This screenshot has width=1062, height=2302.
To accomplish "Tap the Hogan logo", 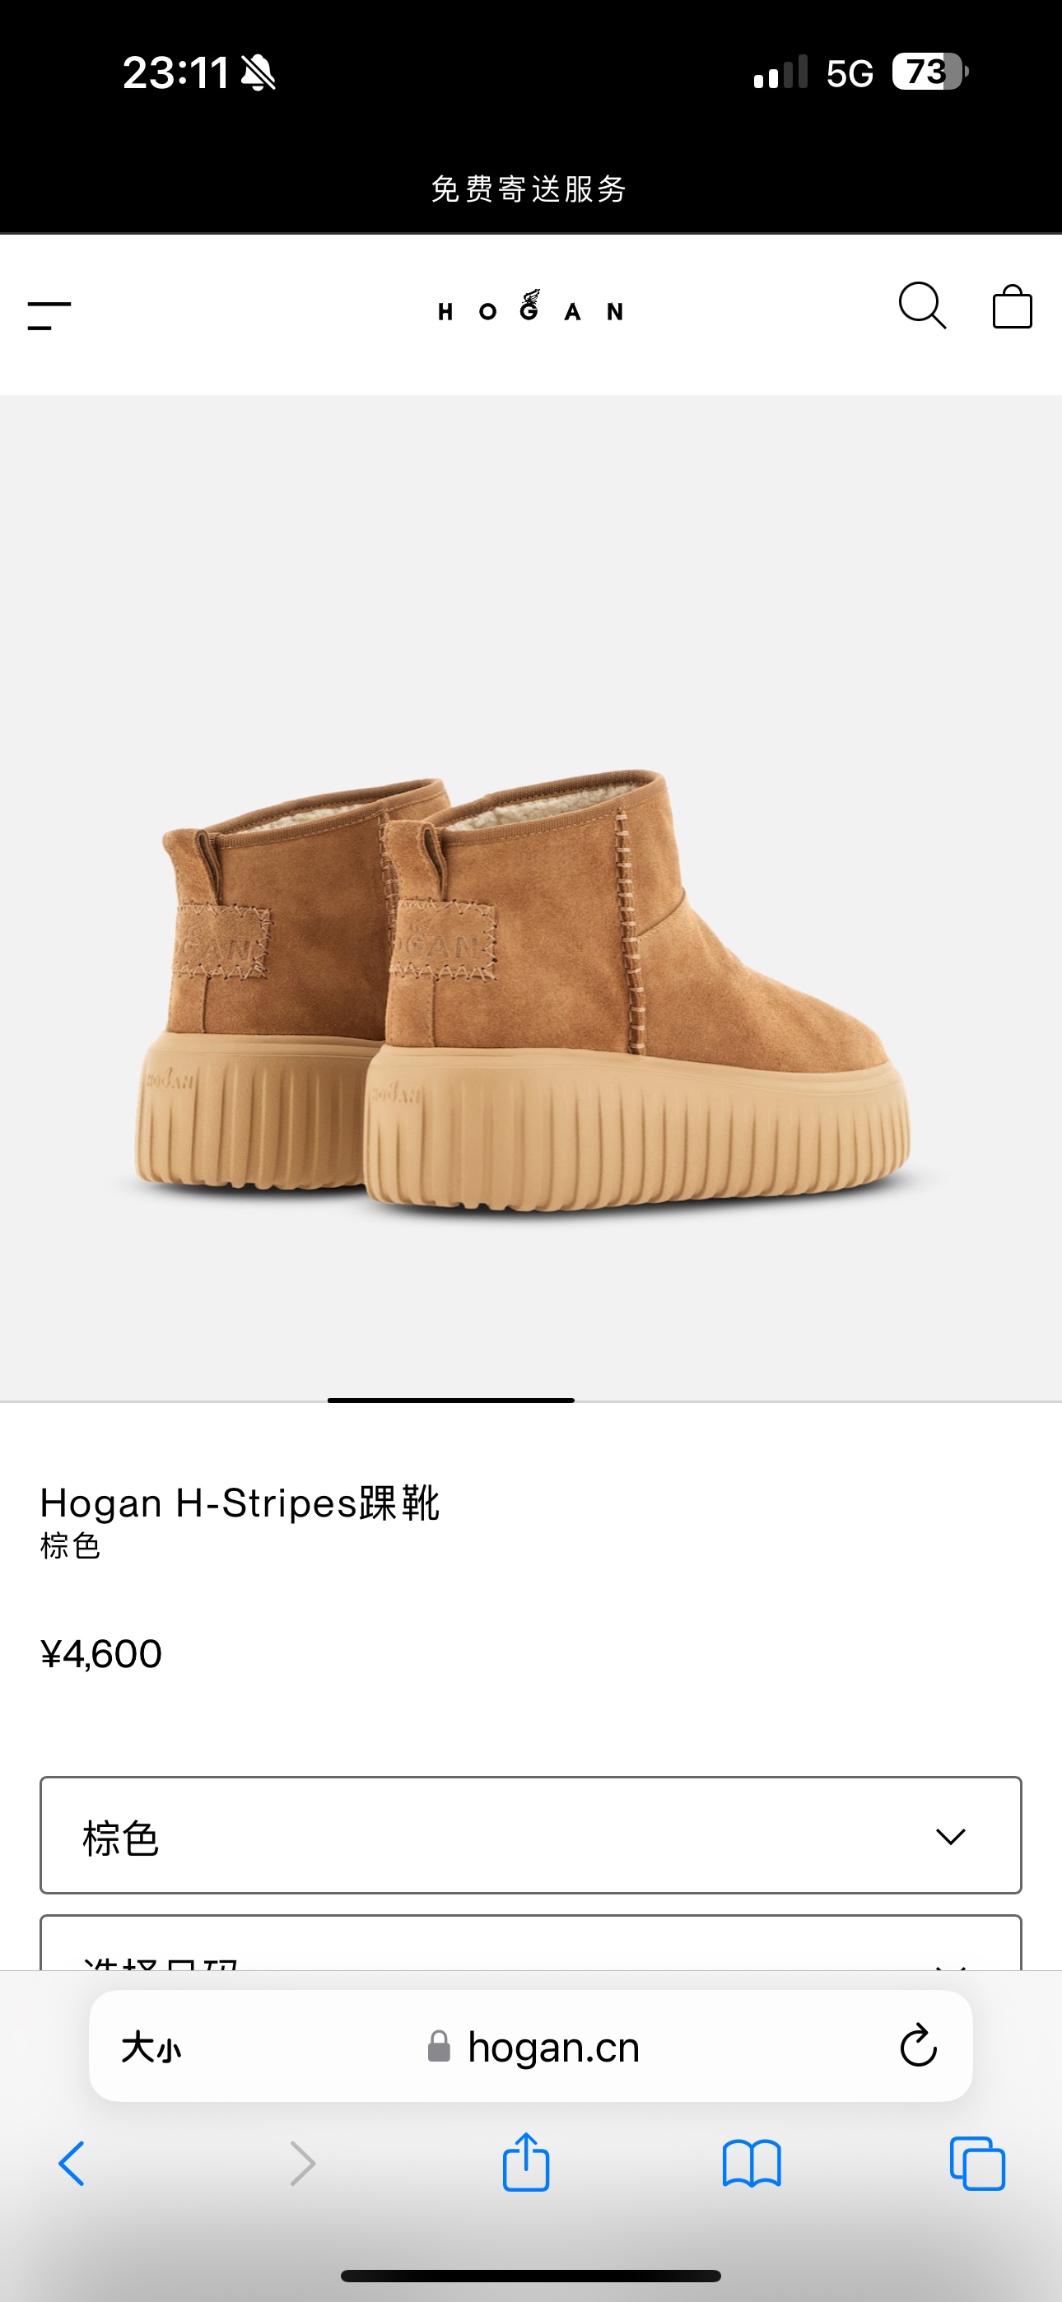I will [531, 306].
